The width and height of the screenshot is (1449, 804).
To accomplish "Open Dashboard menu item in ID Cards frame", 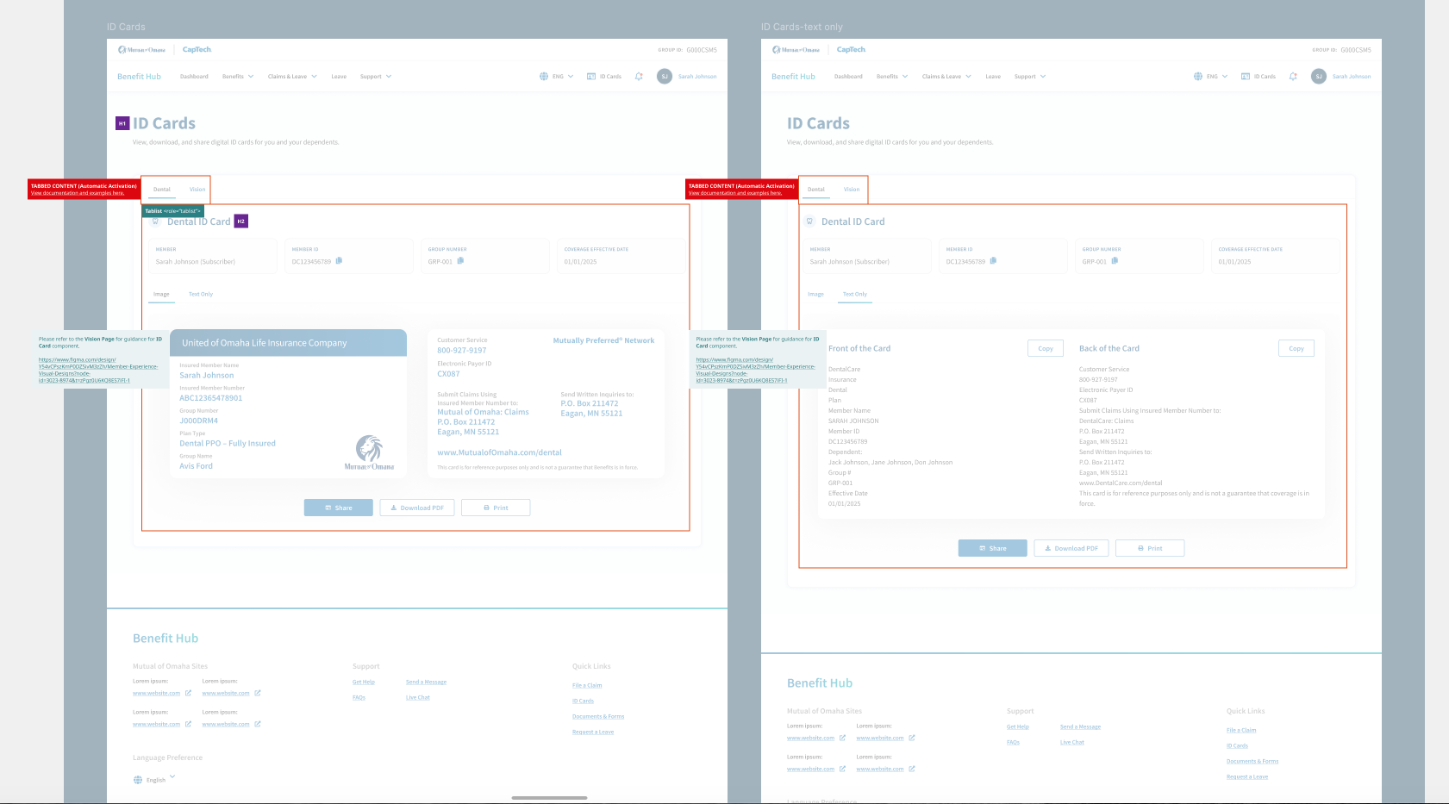I will pos(194,77).
